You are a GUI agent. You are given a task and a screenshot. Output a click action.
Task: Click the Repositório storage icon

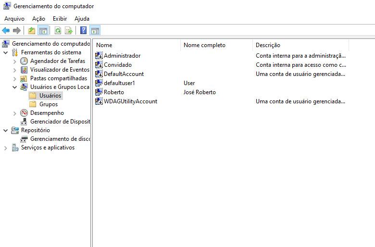[x=15, y=130]
